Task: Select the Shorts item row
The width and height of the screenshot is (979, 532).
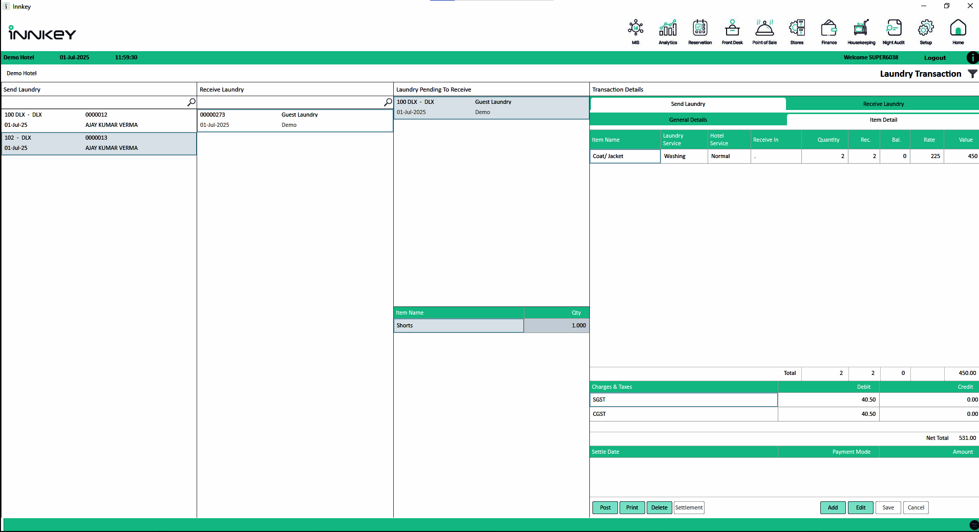Action: click(x=492, y=325)
